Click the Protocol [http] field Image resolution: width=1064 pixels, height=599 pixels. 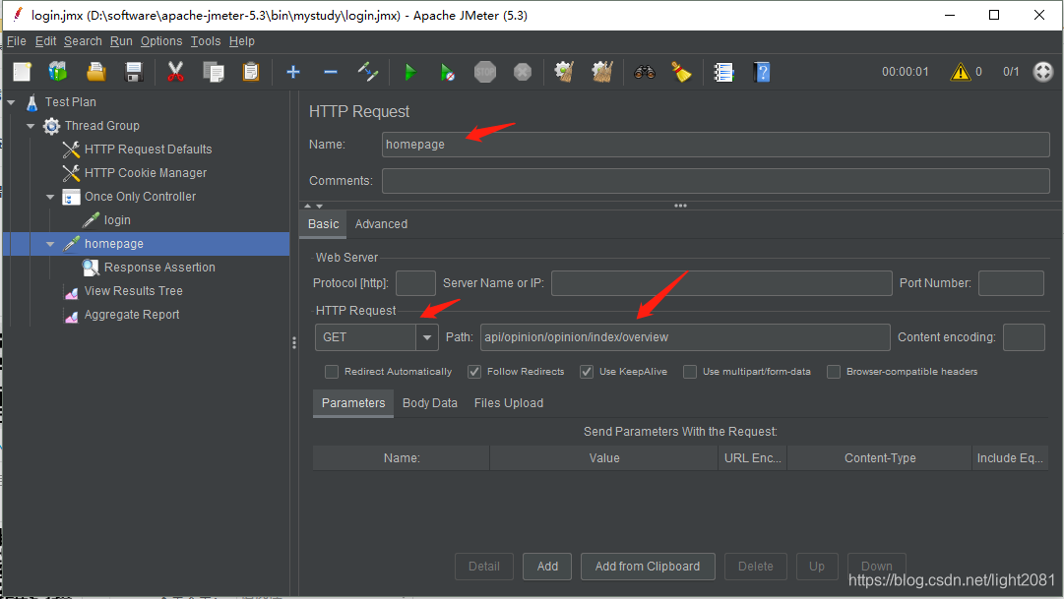pyautogui.click(x=415, y=283)
